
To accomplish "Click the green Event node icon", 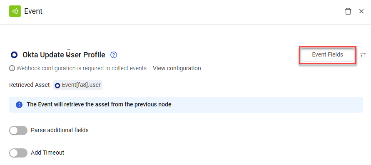I will click(x=15, y=11).
